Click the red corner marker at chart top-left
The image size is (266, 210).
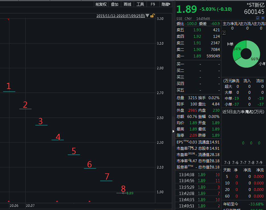pyautogui.click(x=8, y=19)
